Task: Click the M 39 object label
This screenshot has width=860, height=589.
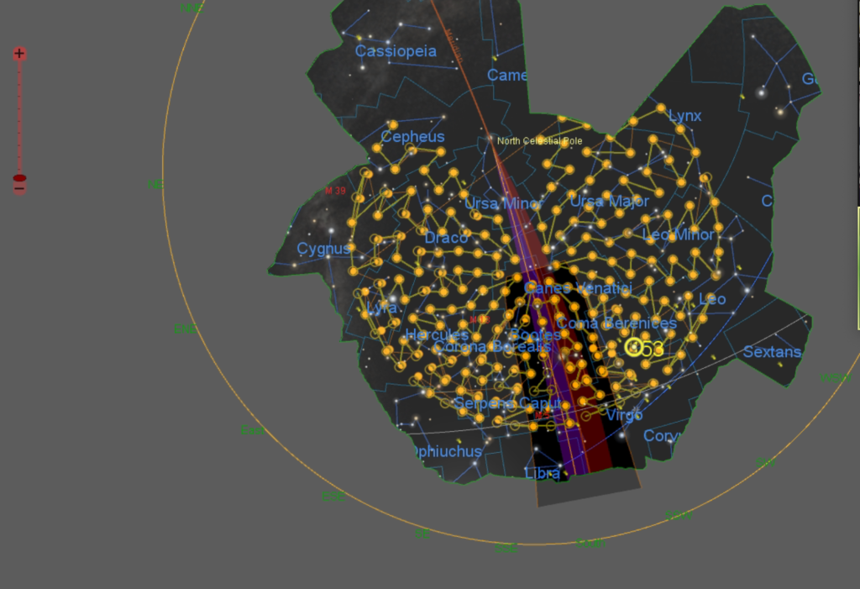Action: tap(335, 191)
